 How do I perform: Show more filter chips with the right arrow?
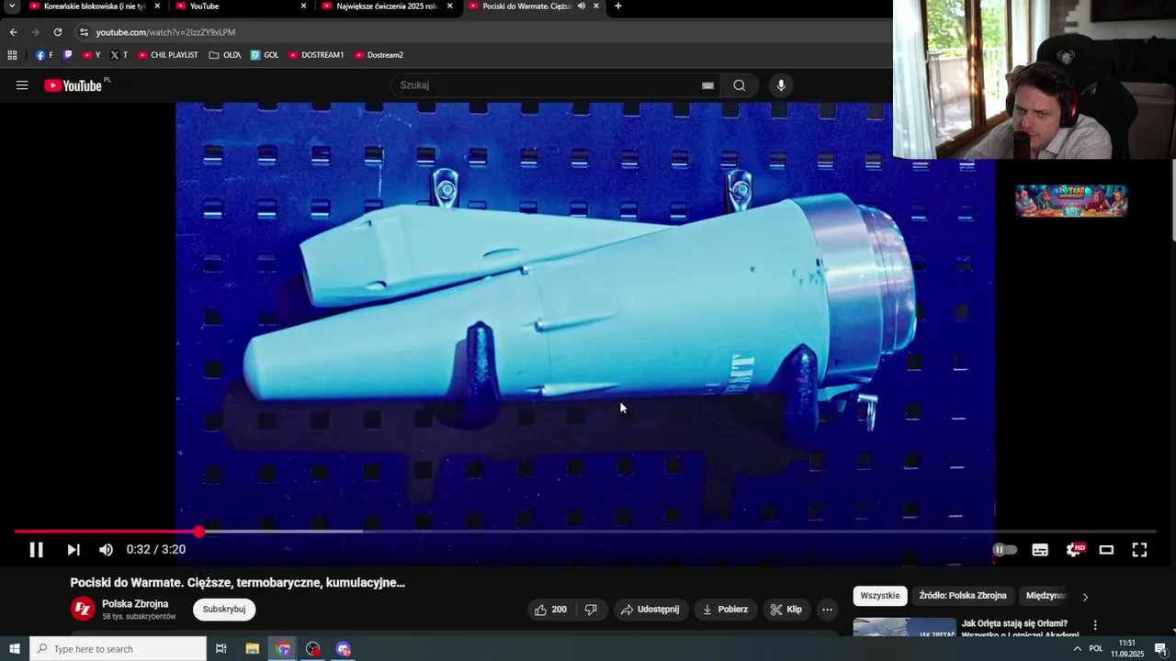click(1085, 597)
